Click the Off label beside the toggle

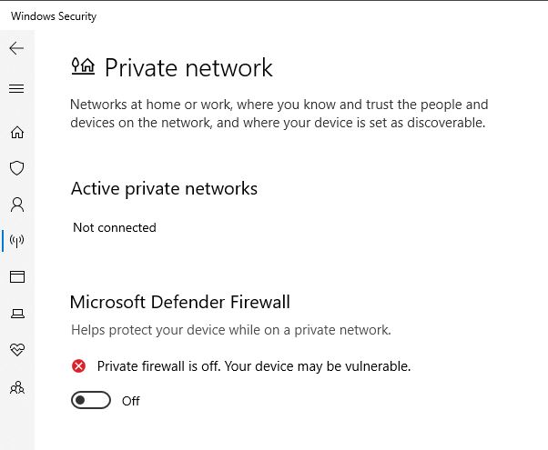pos(131,401)
